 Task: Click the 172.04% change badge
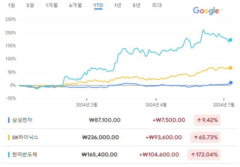204,155
